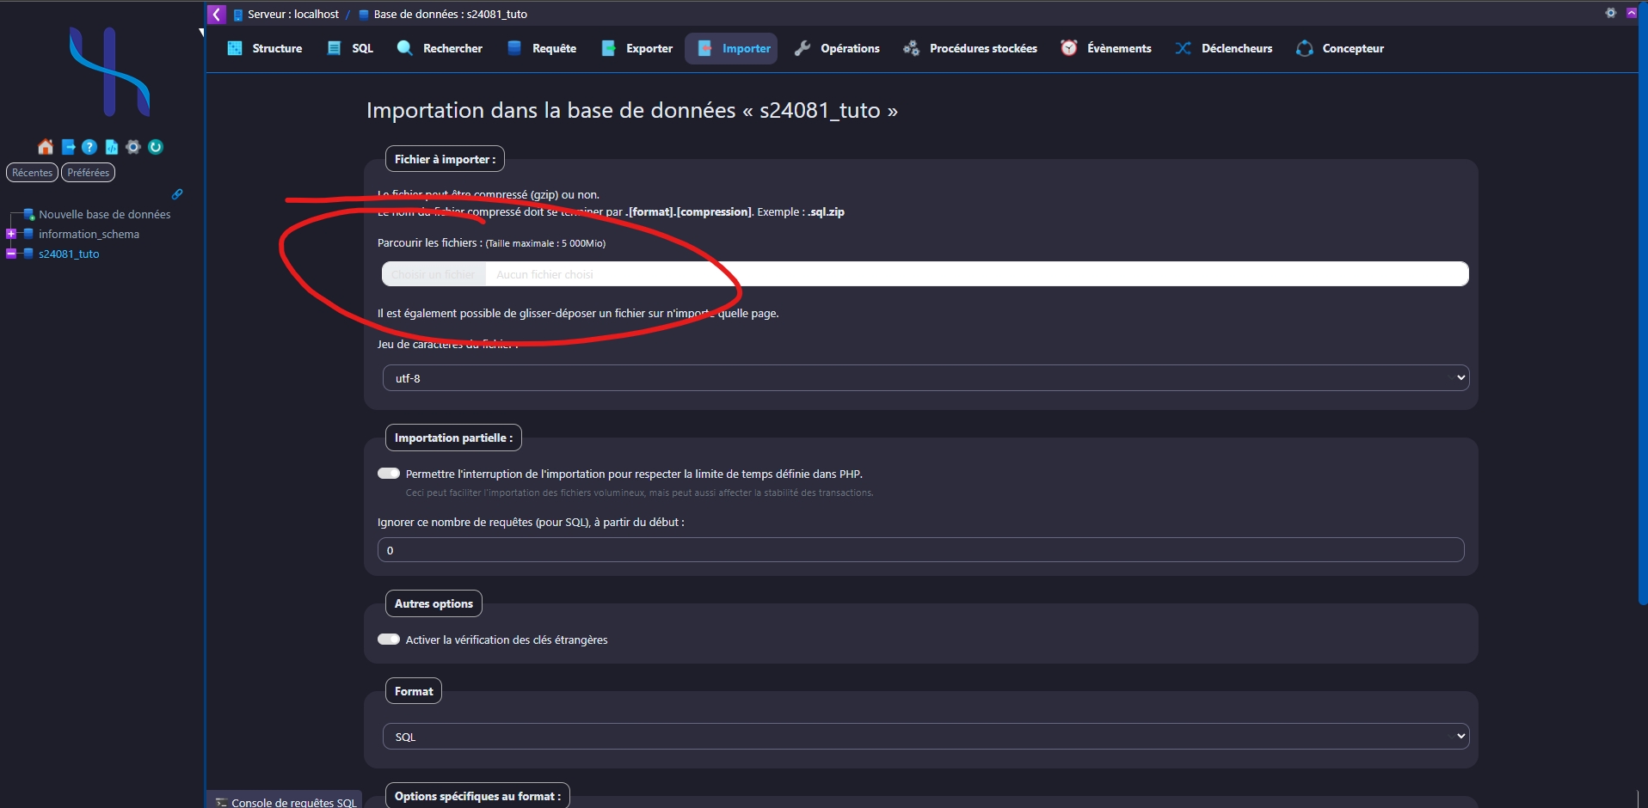Click the navigation panel settings gear

pos(133,147)
